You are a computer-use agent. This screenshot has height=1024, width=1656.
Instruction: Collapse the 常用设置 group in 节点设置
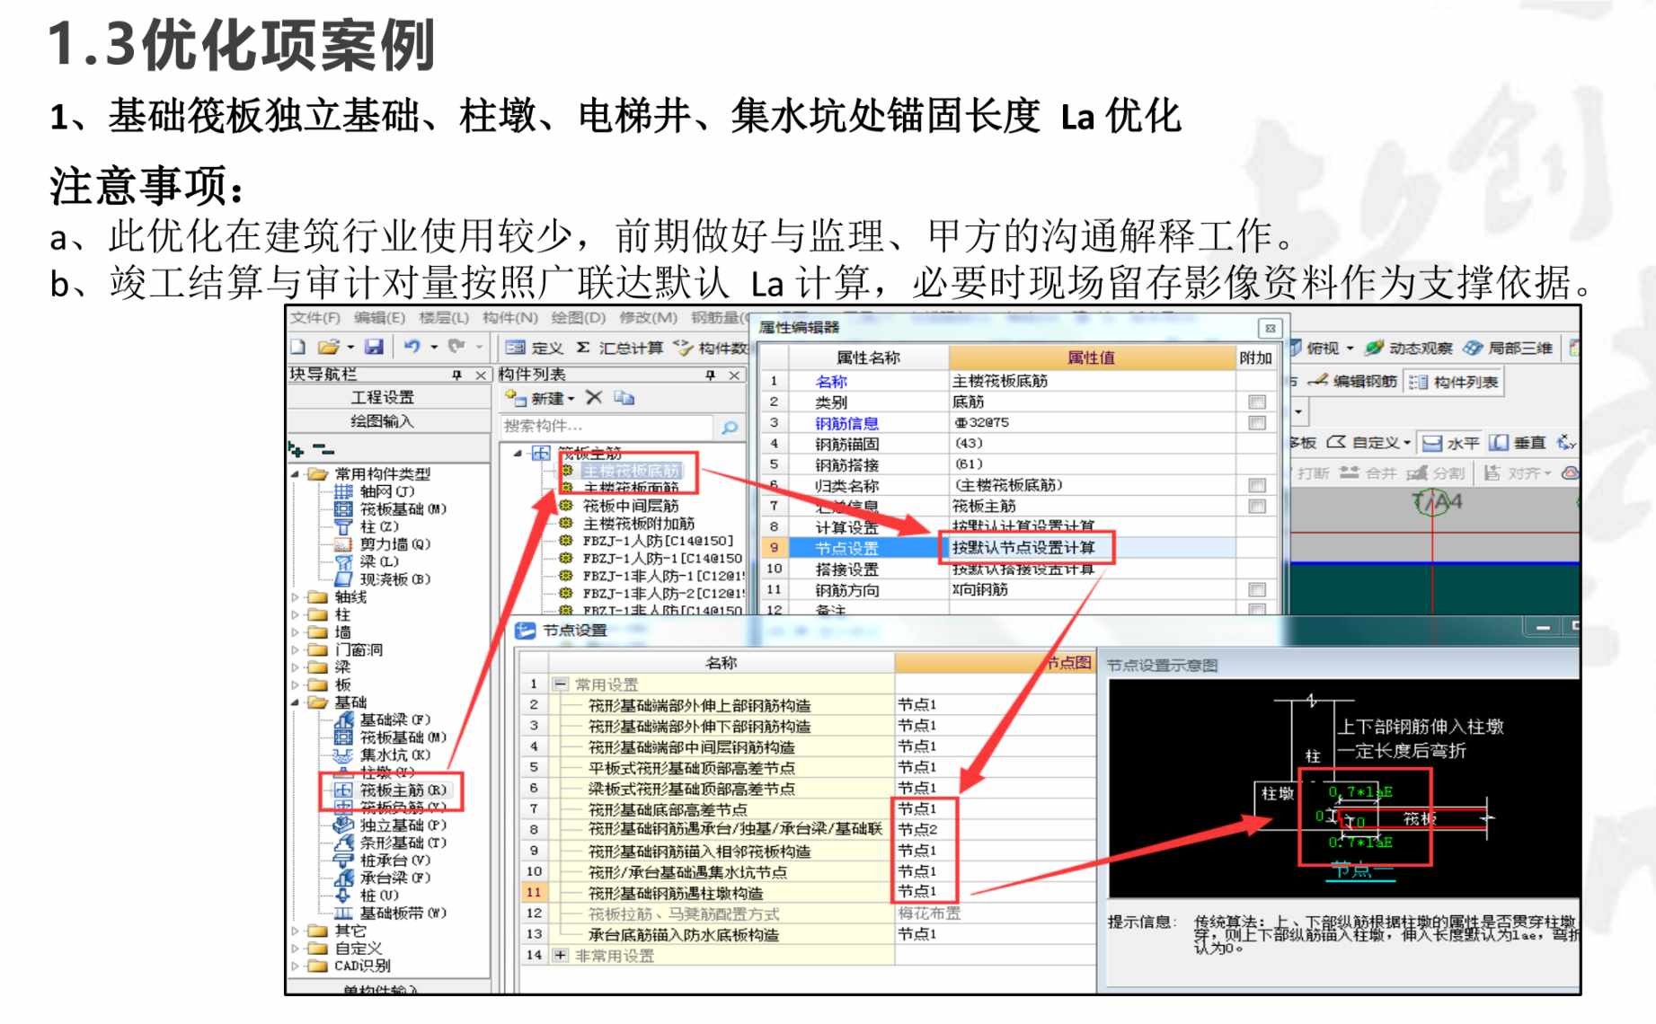click(561, 684)
